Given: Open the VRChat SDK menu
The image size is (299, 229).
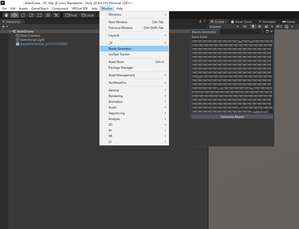Looking at the screenshot, I should click(x=80, y=8).
